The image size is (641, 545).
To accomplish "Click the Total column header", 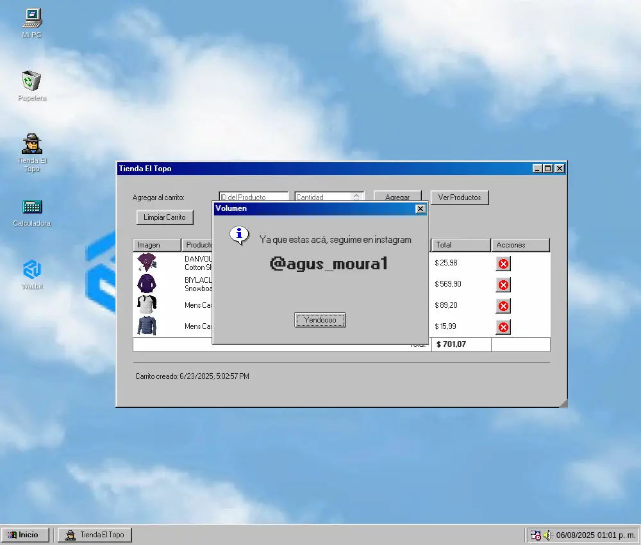I will [x=461, y=245].
